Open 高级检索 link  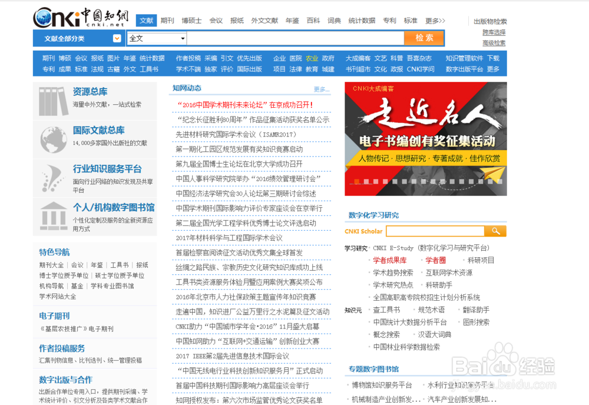click(x=494, y=43)
